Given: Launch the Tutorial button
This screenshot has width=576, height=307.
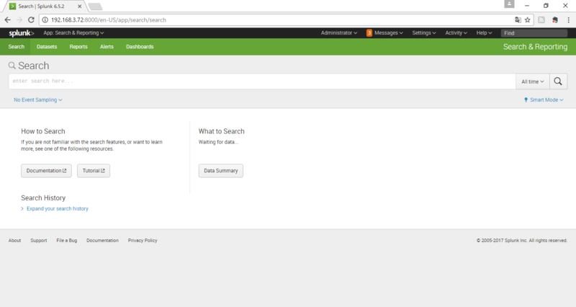Looking at the screenshot, I should click(x=94, y=171).
